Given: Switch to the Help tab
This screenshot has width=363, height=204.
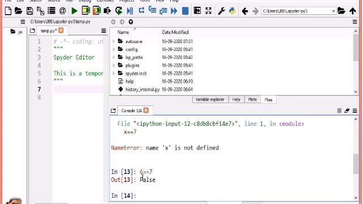Looking at the screenshot, I should tap(236, 100).
